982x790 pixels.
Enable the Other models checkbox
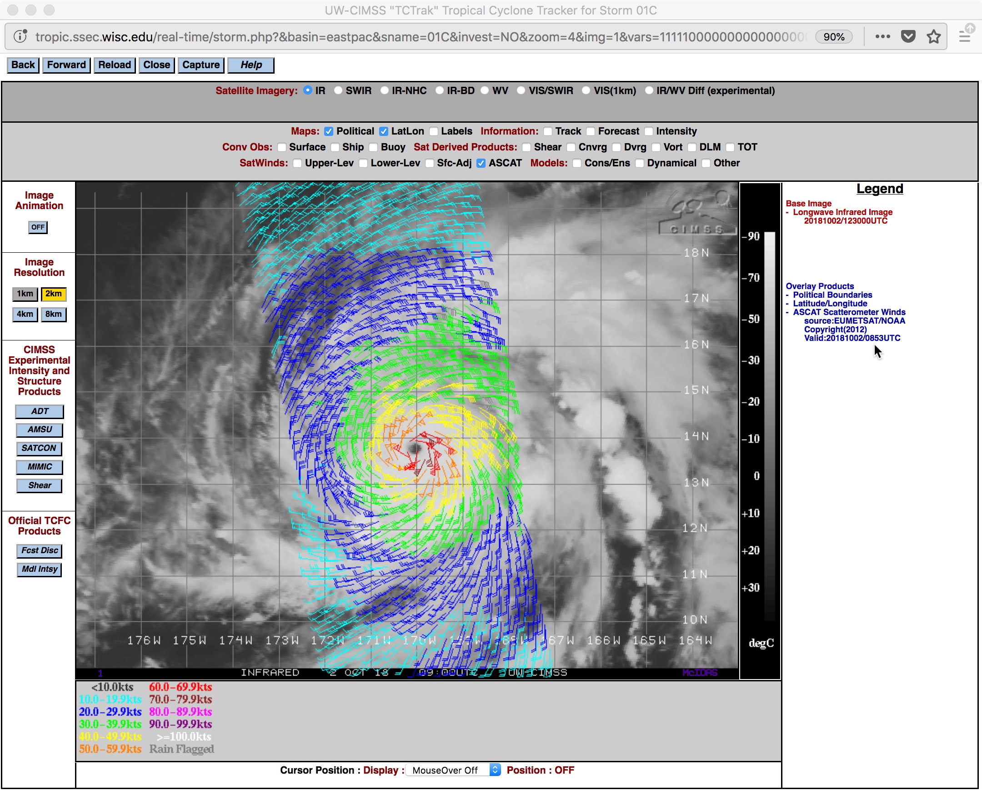click(706, 164)
